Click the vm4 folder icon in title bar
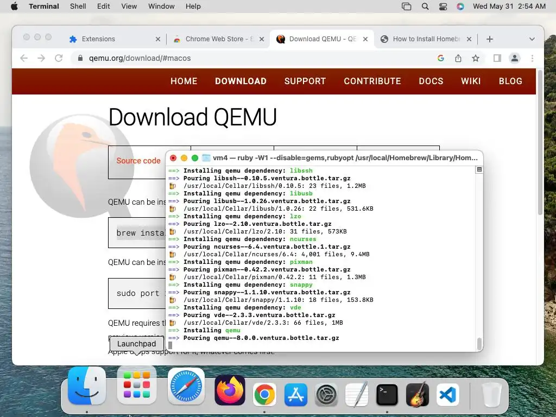The image size is (556, 417). [x=206, y=158]
